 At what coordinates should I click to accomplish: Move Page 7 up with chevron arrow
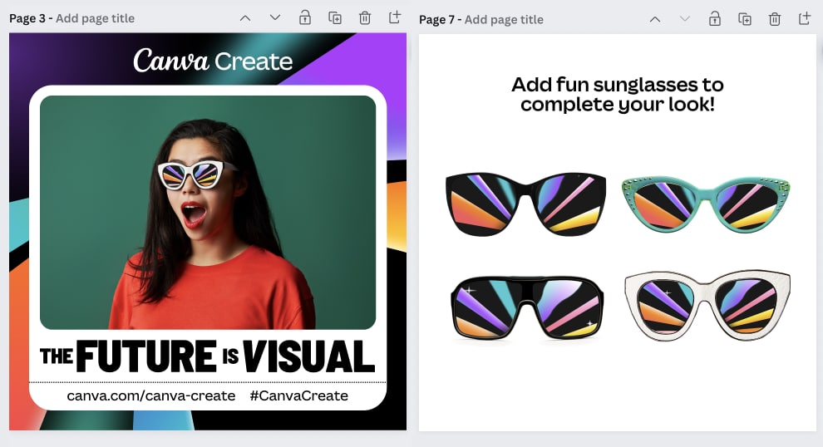click(x=655, y=19)
